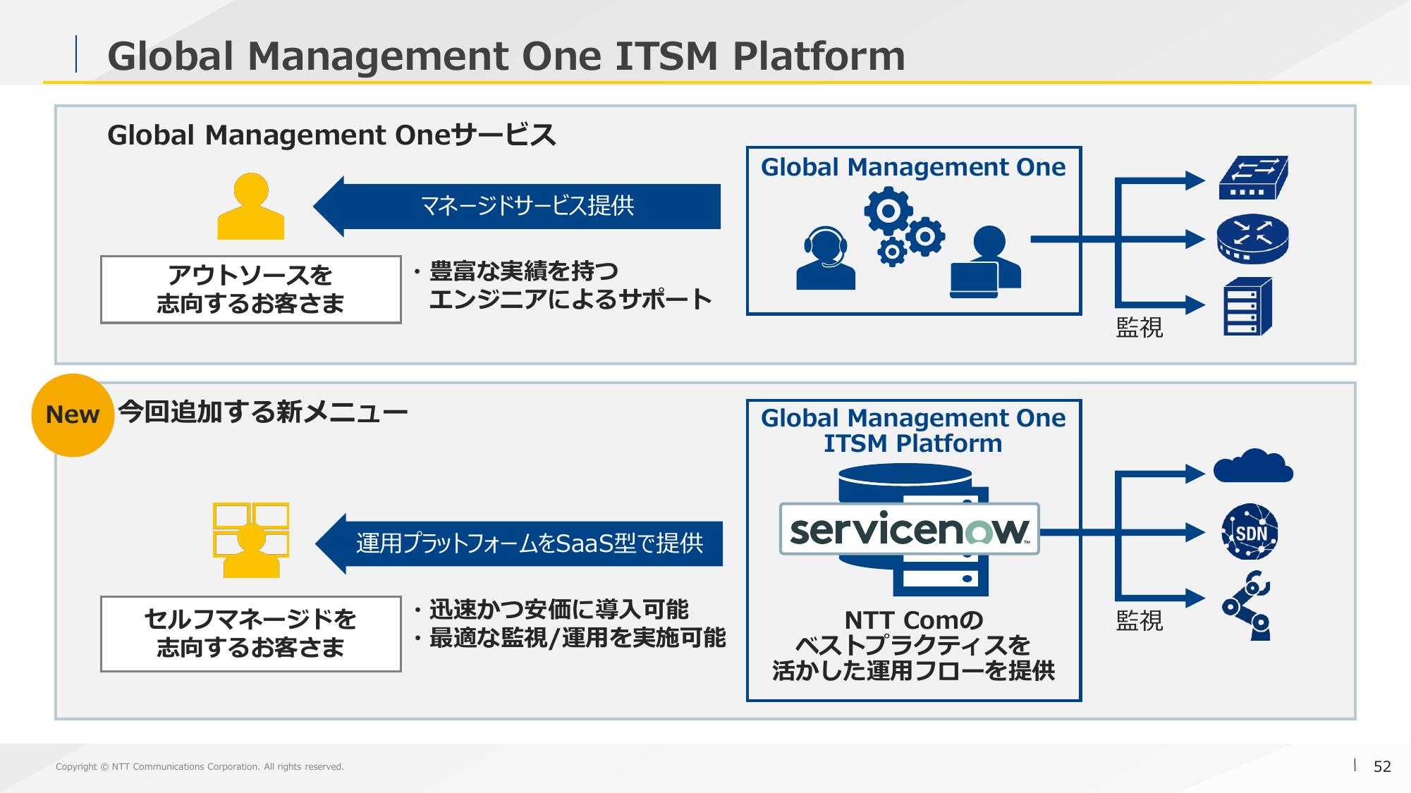Click the Global Management Oneサービス heading
This screenshot has width=1411, height=793.
pos(331,135)
